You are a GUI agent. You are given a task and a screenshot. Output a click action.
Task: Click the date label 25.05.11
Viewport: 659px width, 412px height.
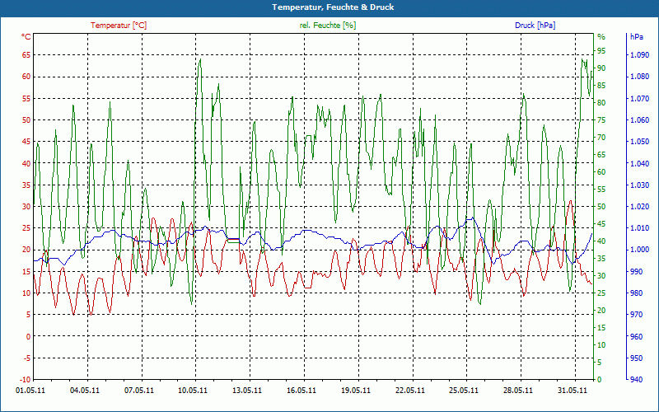pyautogui.click(x=464, y=390)
